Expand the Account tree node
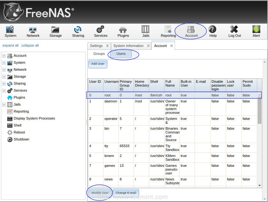The width and height of the screenshot is (268, 202). tap(4, 56)
